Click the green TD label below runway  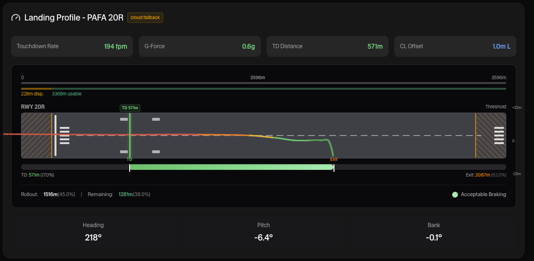coord(129,159)
